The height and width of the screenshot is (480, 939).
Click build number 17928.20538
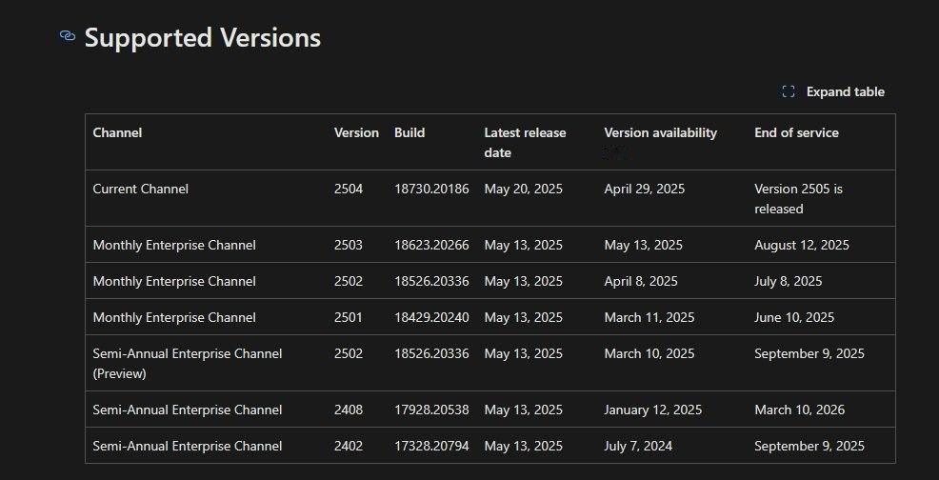[x=431, y=410]
